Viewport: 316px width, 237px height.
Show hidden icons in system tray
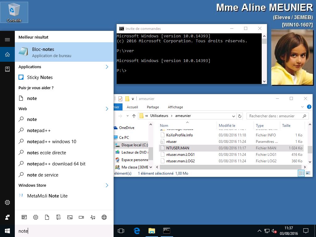click(x=260, y=231)
